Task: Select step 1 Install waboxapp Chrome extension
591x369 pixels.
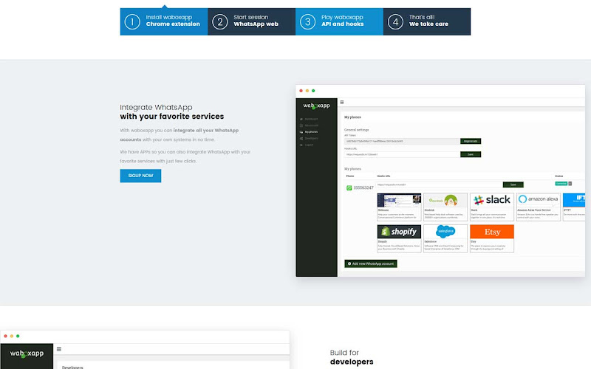Action: (x=163, y=22)
